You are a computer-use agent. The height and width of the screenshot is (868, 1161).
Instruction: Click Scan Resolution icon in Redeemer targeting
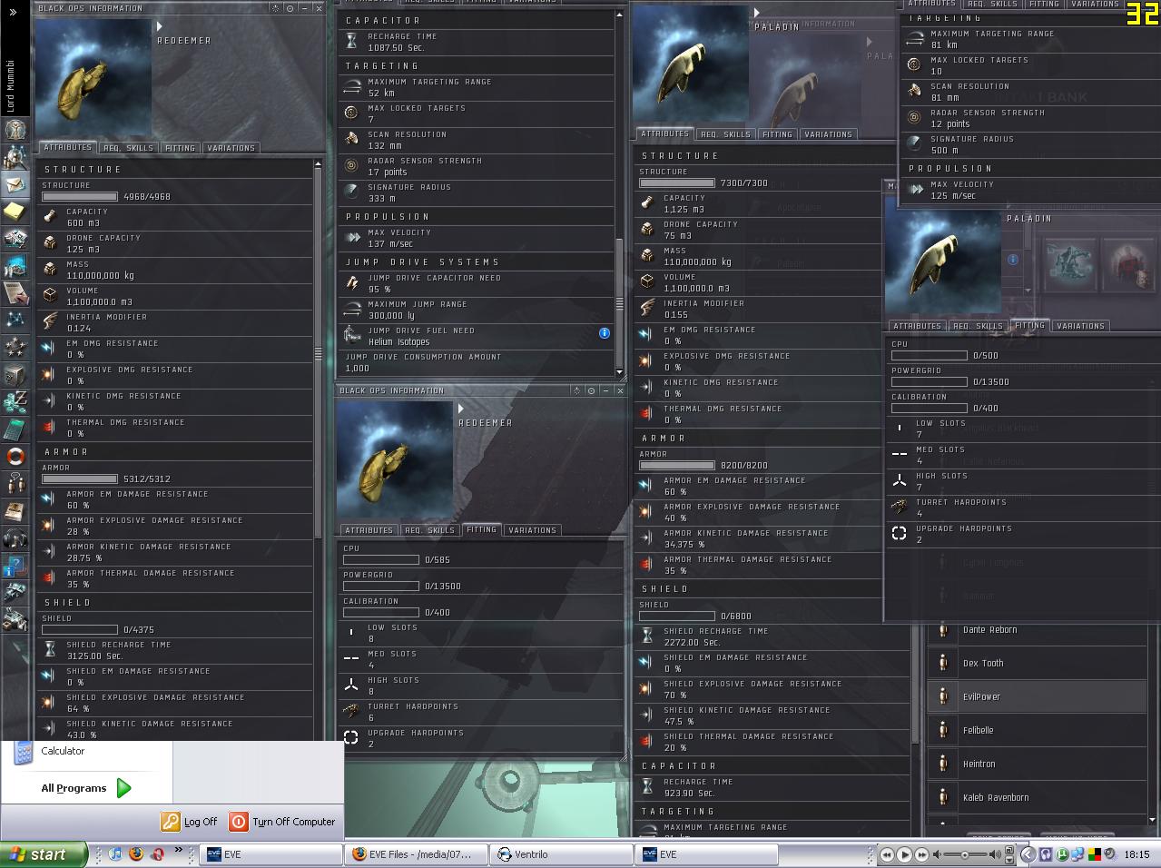click(351, 139)
